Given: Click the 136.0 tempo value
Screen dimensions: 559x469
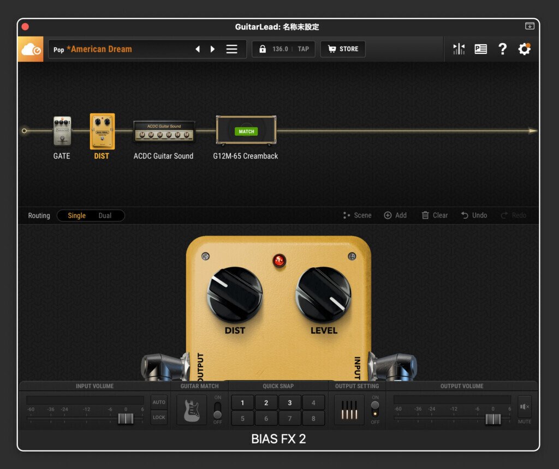Looking at the screenshot, I should click(280, 49).
